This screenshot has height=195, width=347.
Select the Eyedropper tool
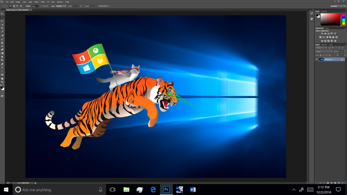2,32
